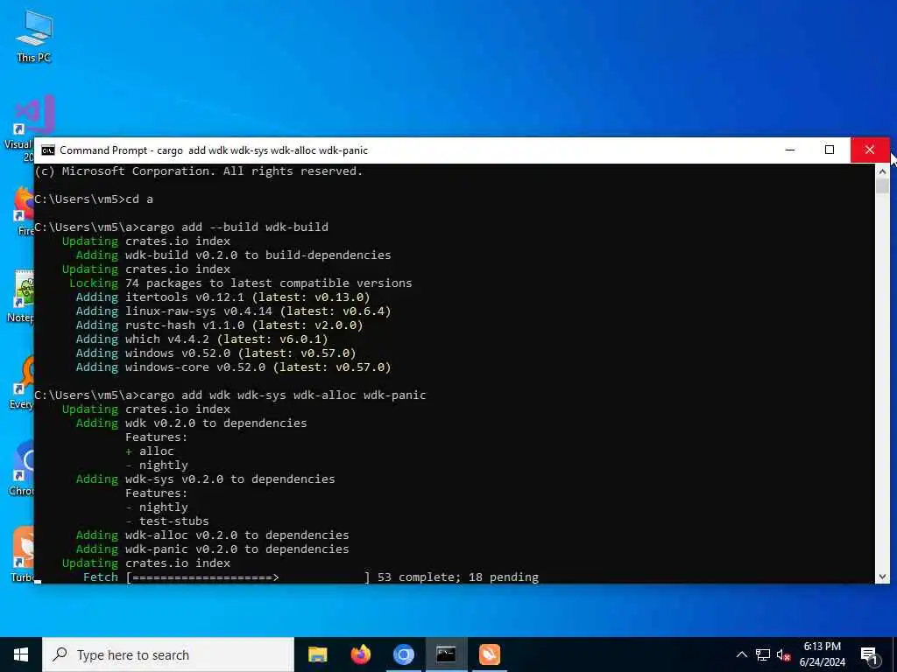Open the This PC desktop icon
The height and width of the screenshot is (672, 897).
(34, 36)
